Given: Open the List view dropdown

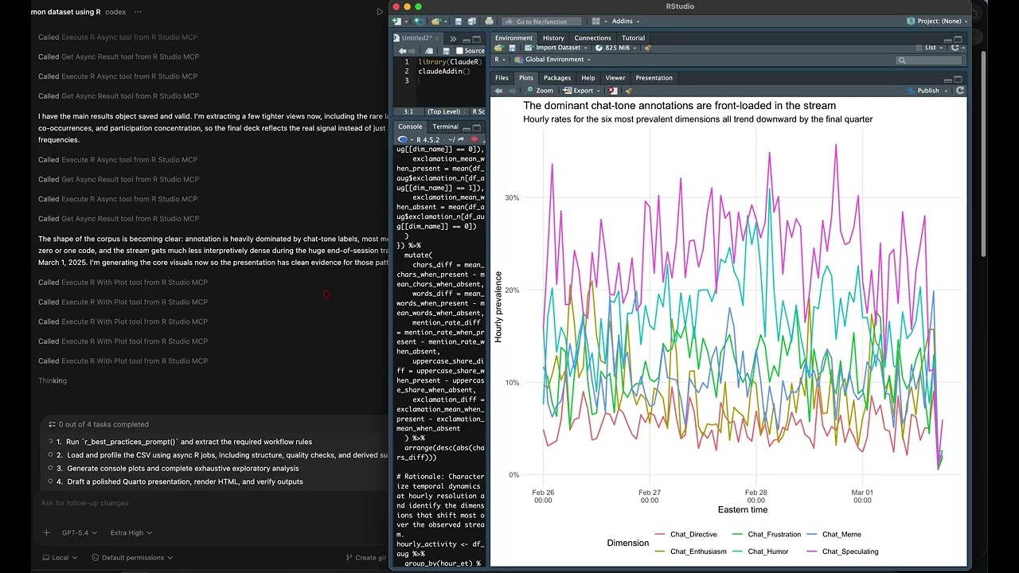Looking at the screenshot, I should click(930, 48).
